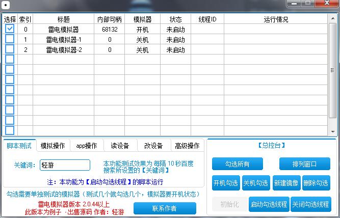Screen dimensions: 340x218
Task: Click the 新建镜像 button
Action: [x=286, y=183]
